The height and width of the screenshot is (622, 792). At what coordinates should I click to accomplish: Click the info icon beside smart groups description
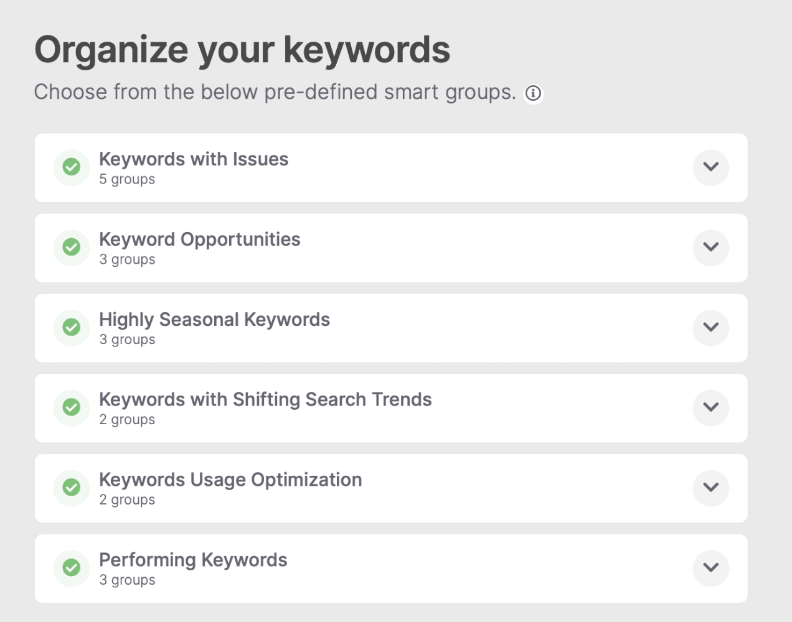coord(533,93)
